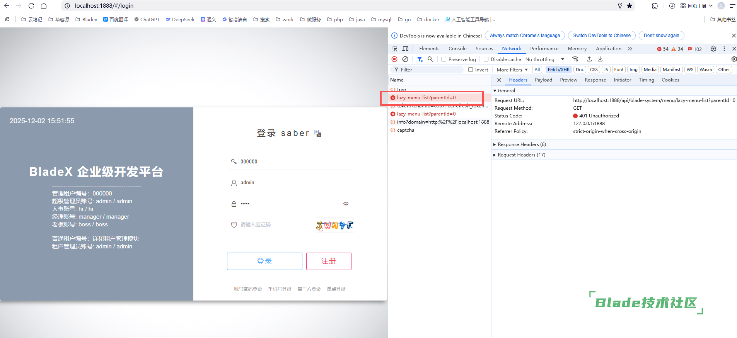The width and height of the screenshot is (737, 338).
Task: Open the More filters dropdown
Action: (x=512, y=70)
